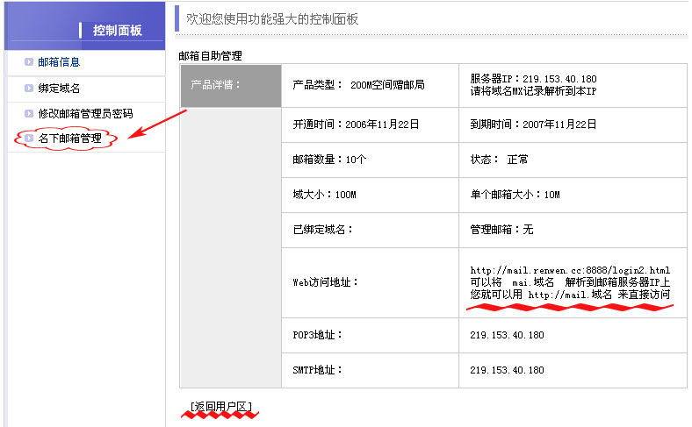Click the POP3 address value 219.153.40.180
Viewport: 692px width, 427px height.
507,335
